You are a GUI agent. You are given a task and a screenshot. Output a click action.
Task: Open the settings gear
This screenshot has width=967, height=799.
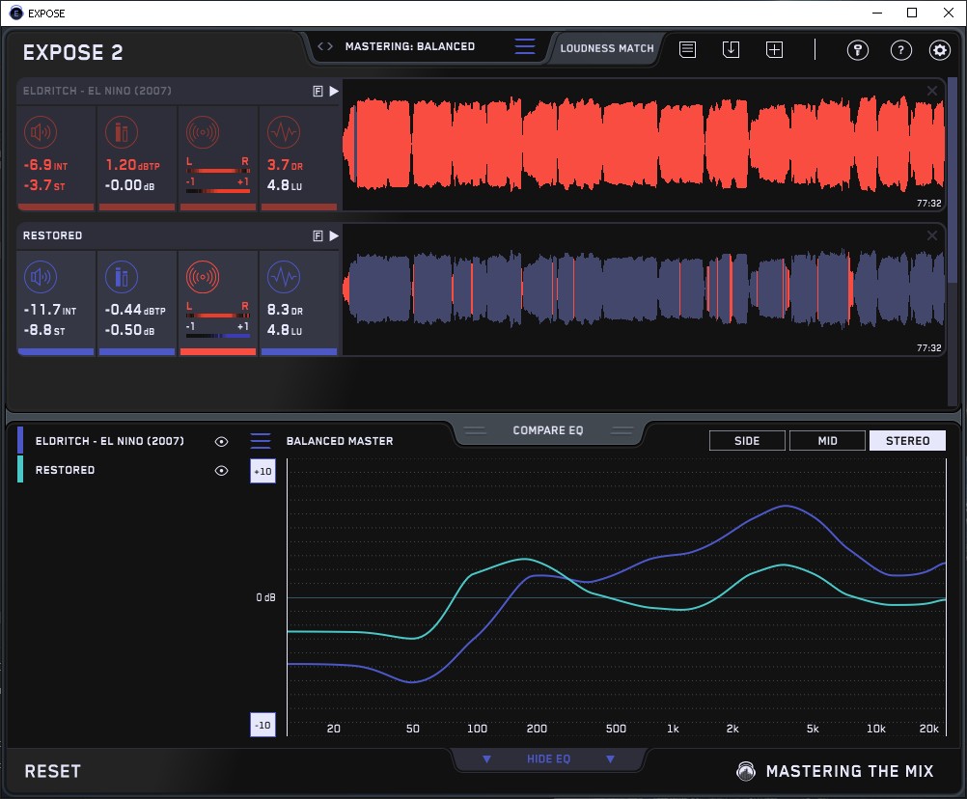[939, 50]
